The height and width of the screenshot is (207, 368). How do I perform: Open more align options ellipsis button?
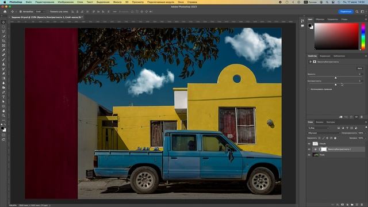pos(114,11)
